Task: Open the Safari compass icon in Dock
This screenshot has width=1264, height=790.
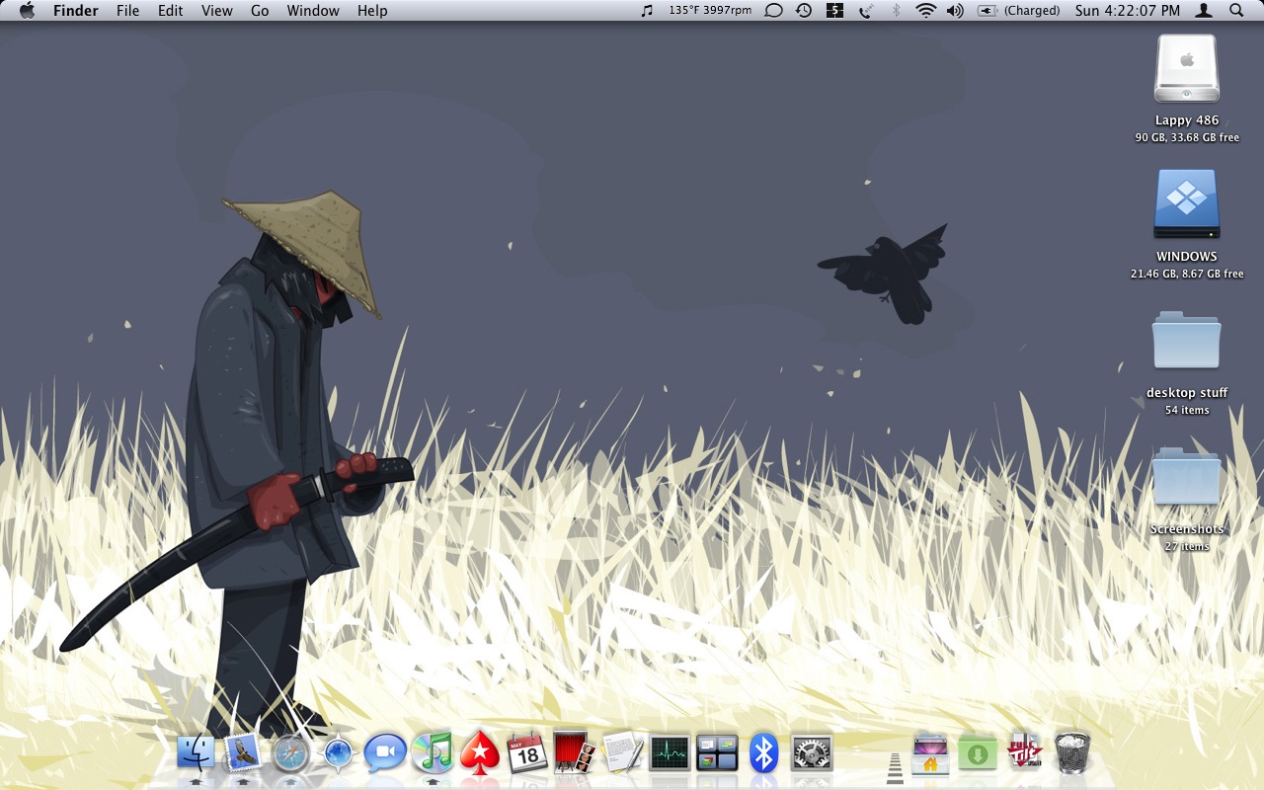Action: click(x=290, y=753)
